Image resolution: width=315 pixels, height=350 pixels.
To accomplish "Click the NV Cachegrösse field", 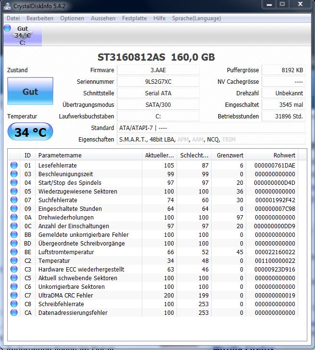I will coord(283,82).
